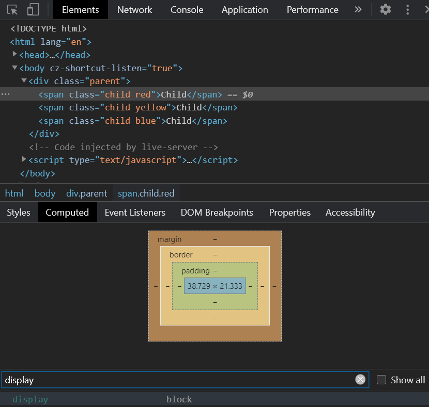Select the closing body tag line
The image size is (429, 407).
tap(38, 173)
